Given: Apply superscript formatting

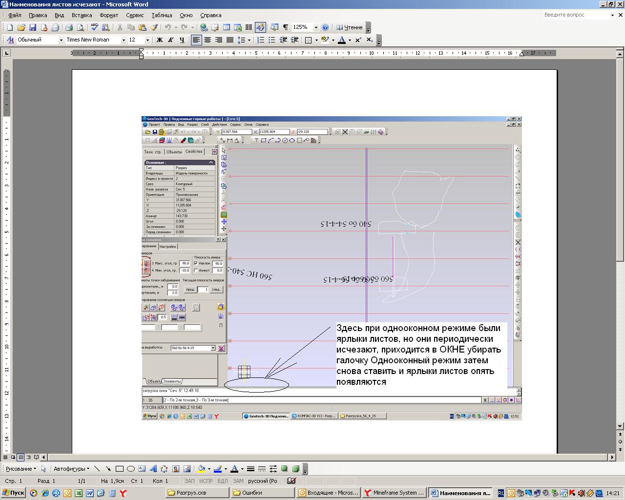Looking at the screenshot, I should 358,40.
